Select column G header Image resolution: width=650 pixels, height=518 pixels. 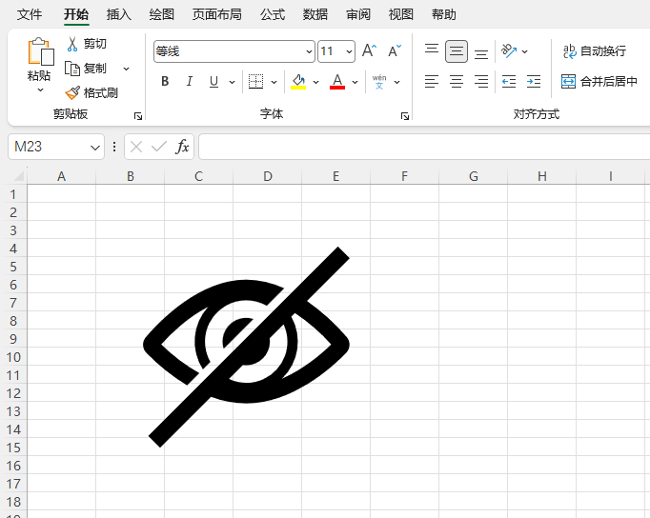tap(474, 176)
